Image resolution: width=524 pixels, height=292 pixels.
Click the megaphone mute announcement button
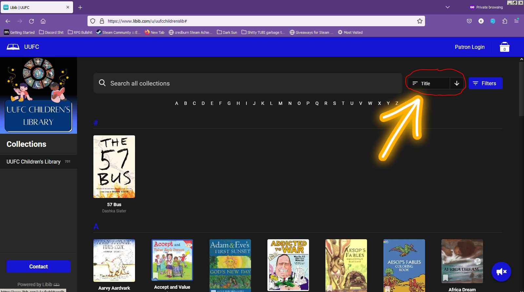click(x=501, y=272)
